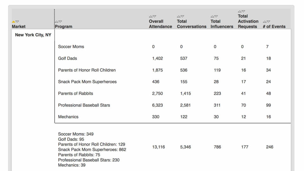Sort Program column descending
Screen dimensions: 304x171
click(x=60, y=22)
